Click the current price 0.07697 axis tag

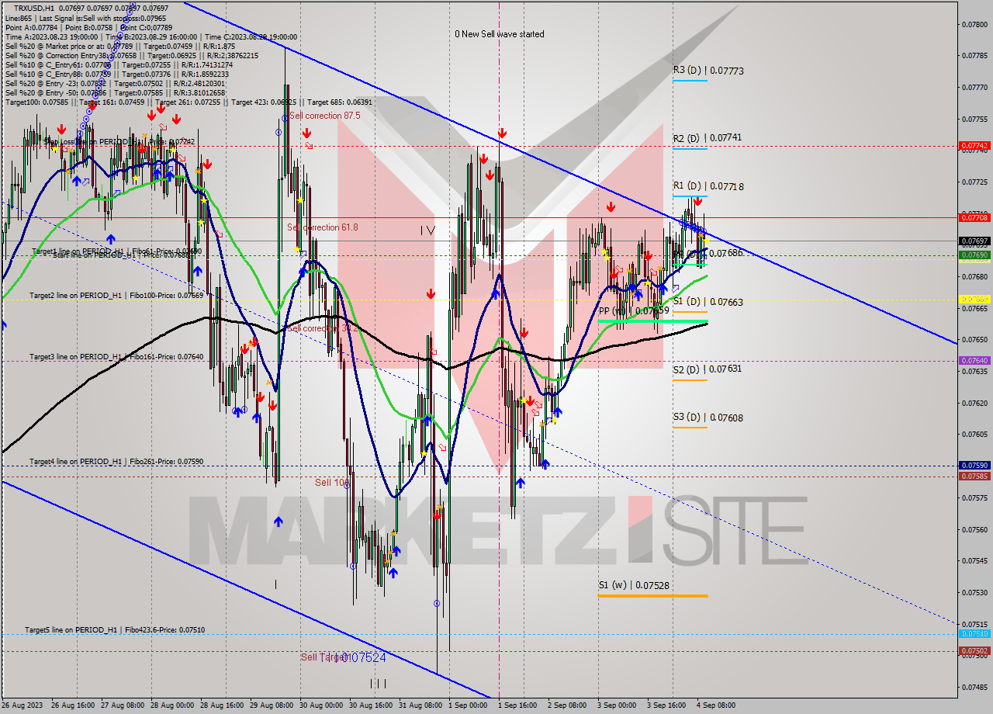click(974, 241)
